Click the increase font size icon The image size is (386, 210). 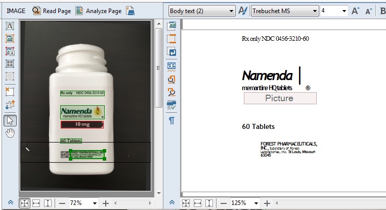coord(355,11)
